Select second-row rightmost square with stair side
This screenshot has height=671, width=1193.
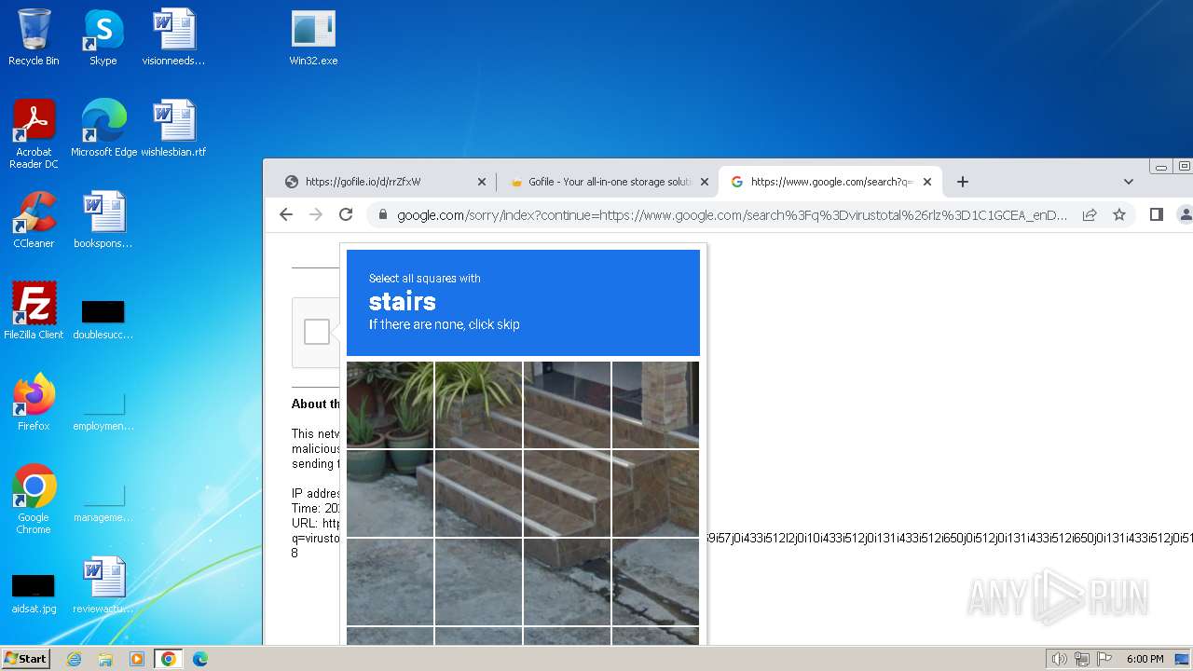click(655, 493)
